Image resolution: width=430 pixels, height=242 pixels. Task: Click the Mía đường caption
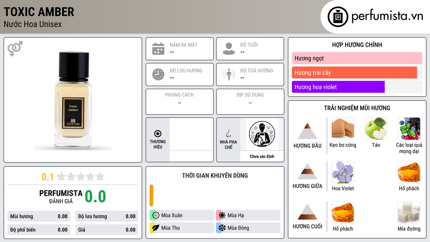409,229
